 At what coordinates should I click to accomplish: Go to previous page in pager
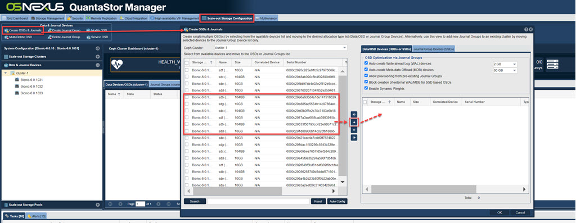click(120, 203)
